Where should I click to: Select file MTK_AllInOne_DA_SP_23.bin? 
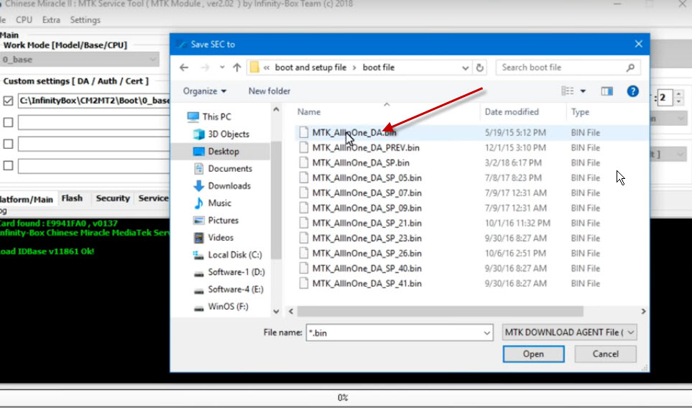366,238
